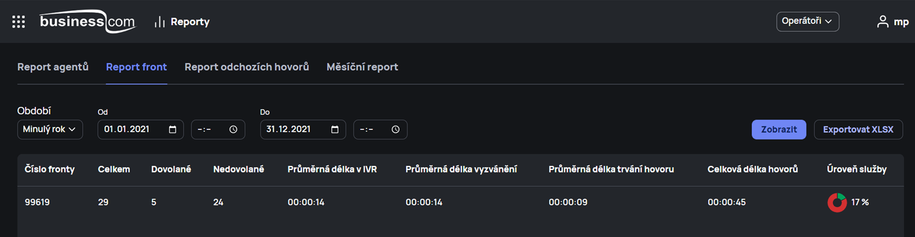Expand the Operátoři dropdown
Viewport: 915px width, 237px height.
pos(808,22)
